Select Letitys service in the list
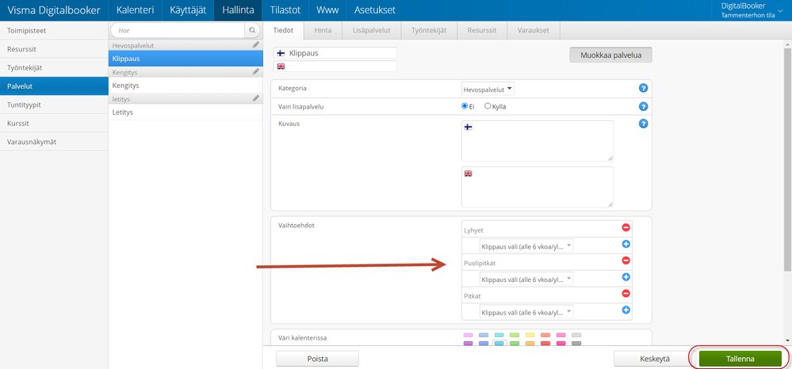792x369 pixels. pos(186,112)
